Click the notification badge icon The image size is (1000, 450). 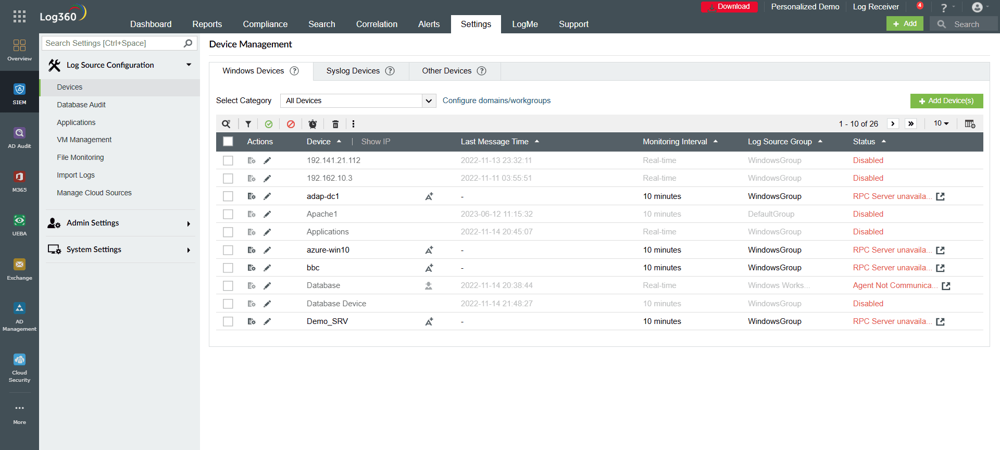(x=920, y=6)
